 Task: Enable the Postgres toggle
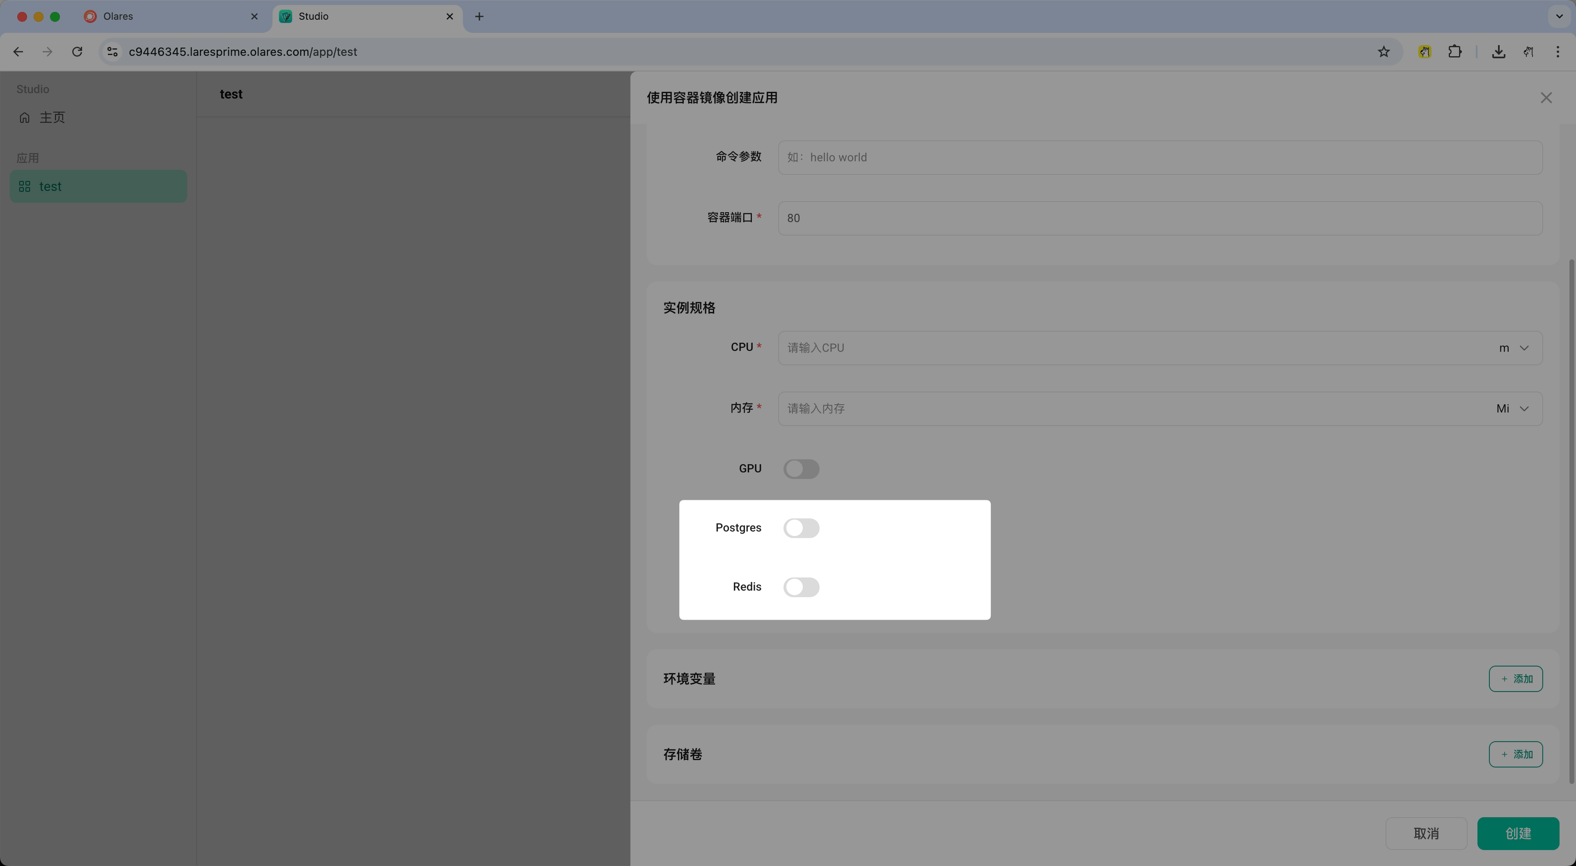(802, 527)
